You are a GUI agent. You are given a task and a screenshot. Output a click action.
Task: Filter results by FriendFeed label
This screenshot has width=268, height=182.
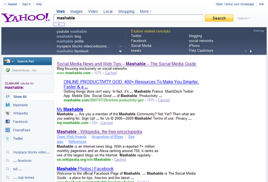(x=22, y=130)
